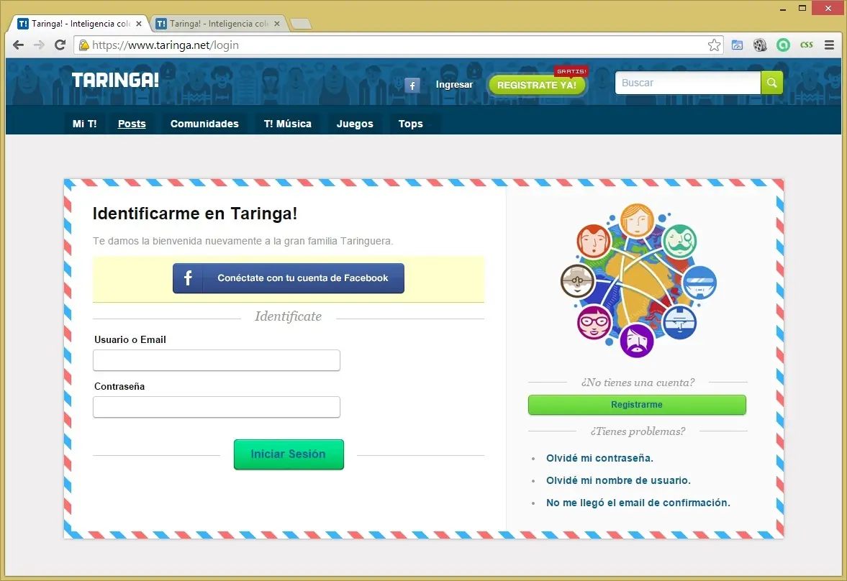847x581 pixels.
Task: Open T! Música in navigation
Action: pos(287,124)
